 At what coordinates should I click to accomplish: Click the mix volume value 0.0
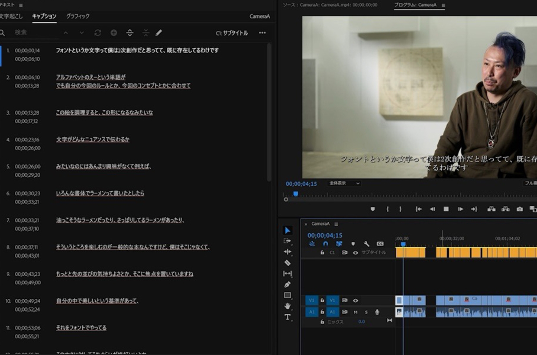(362, 322)
